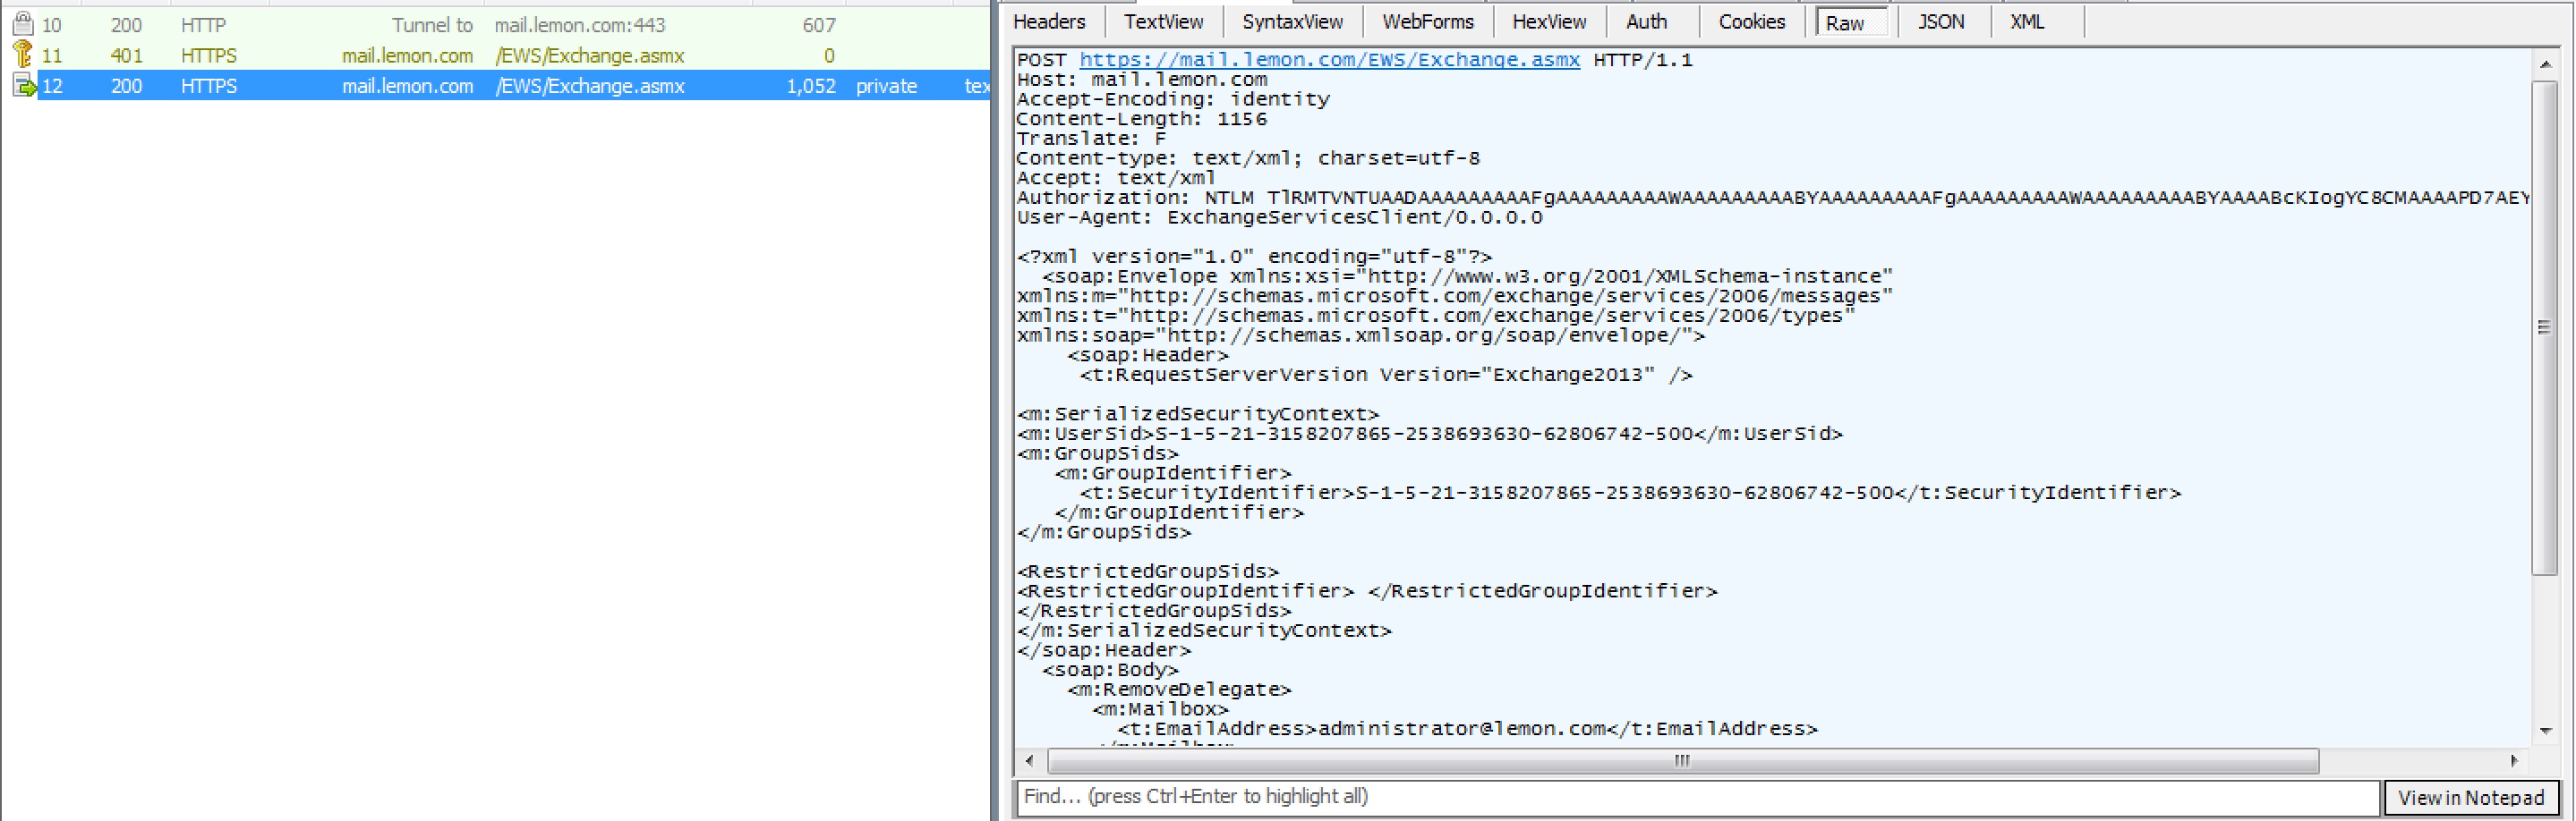Click the xml version declaration line

click(x=1255, y=257)
